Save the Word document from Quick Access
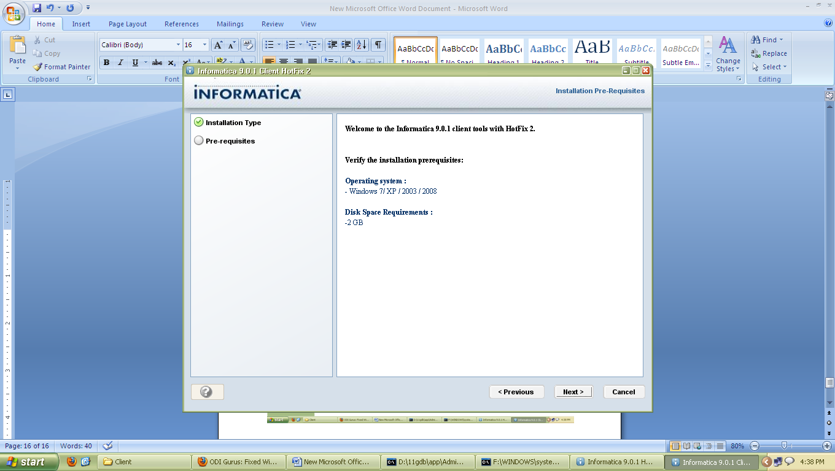 point(37,8)
